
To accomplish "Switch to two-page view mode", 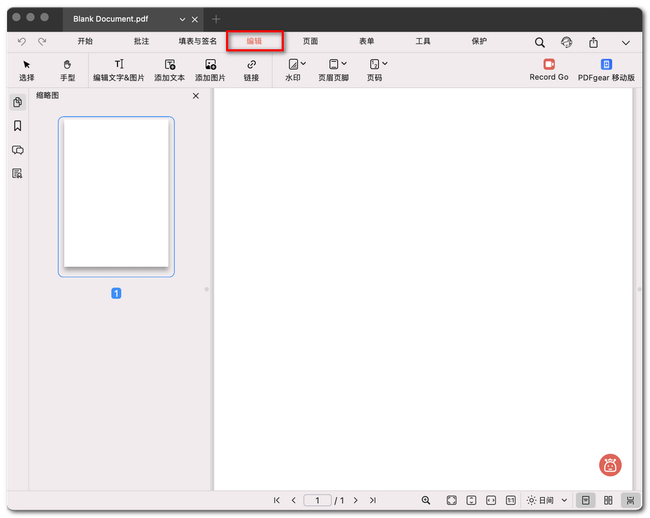I will pos(608,500).
